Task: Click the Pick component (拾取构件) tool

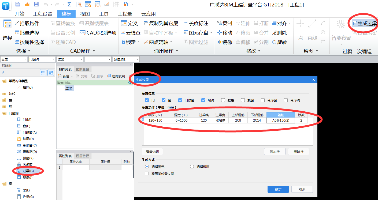Action: pos(27,23)
